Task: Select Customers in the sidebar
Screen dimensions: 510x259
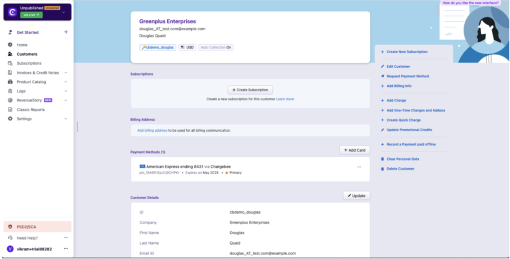Action: [x=27, y=54]
